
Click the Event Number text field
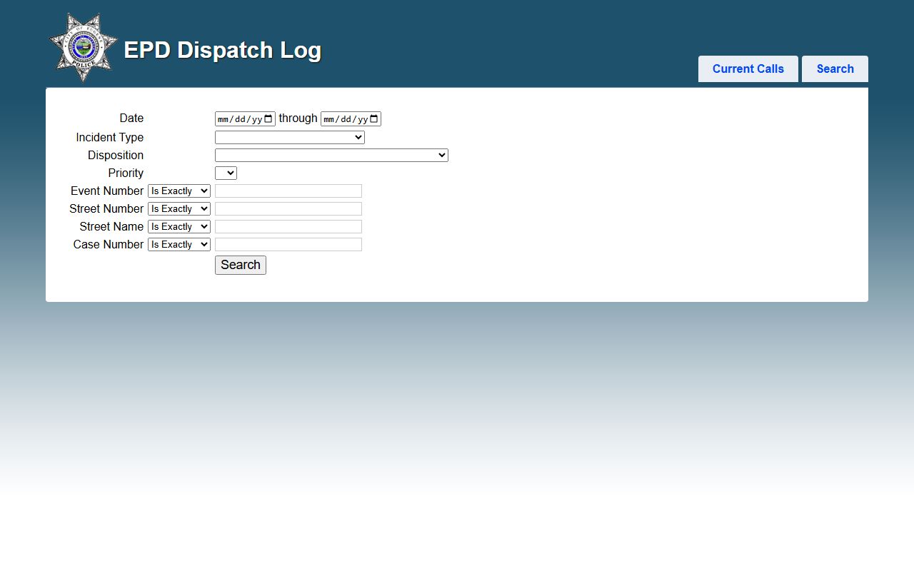tap(288, 191)
